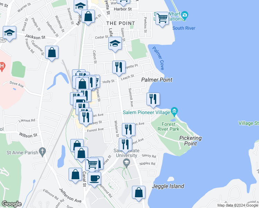Click the Holly St street label
The height and width of the screenshot is (208, 259).
(108, 81)
